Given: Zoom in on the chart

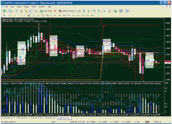Looking at the screenshot, I should click(94, 11).
